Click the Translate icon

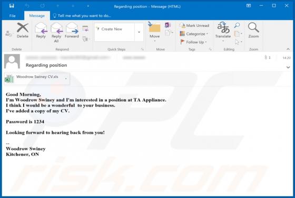(x=223, y=27)
